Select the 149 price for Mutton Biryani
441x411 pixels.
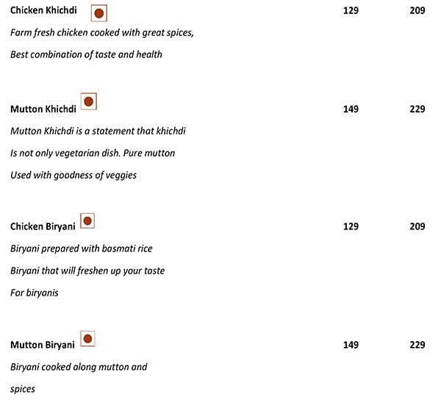351,344
